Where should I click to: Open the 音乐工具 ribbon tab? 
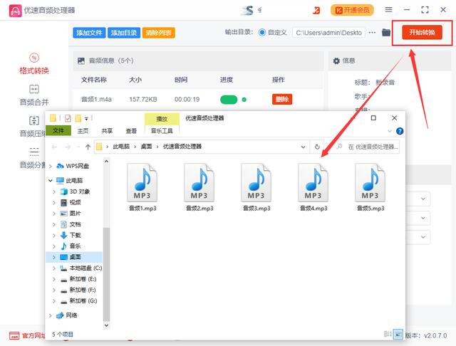162,131
